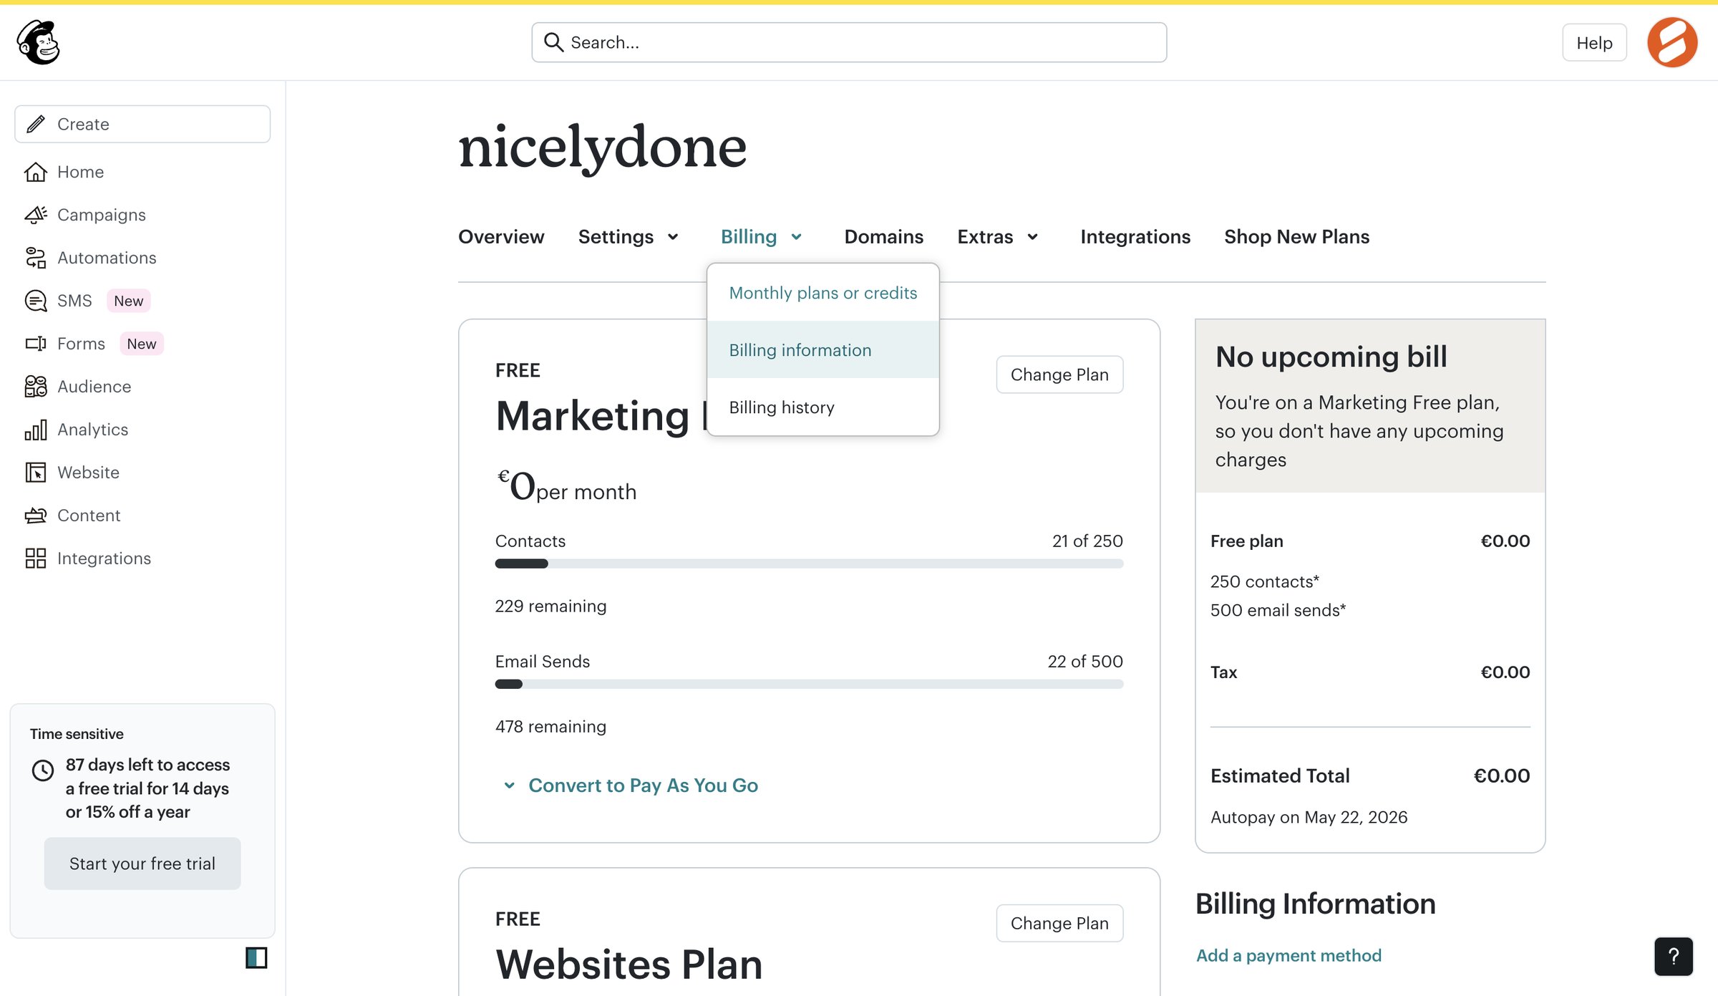Click the Create button label
Viewport: 1718px width, 996px height.
point(83,124)
